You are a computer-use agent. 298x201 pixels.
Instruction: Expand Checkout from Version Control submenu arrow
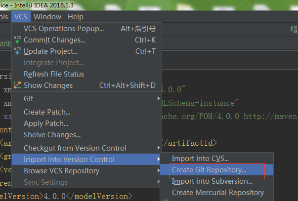click(158, 148)
